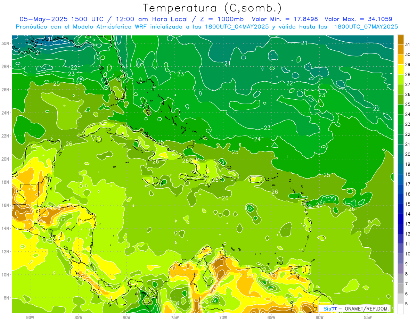This screenshot has height=322, width=417.
Task: Click the 24N latitude axis label
Action: (x=6, y=113)
